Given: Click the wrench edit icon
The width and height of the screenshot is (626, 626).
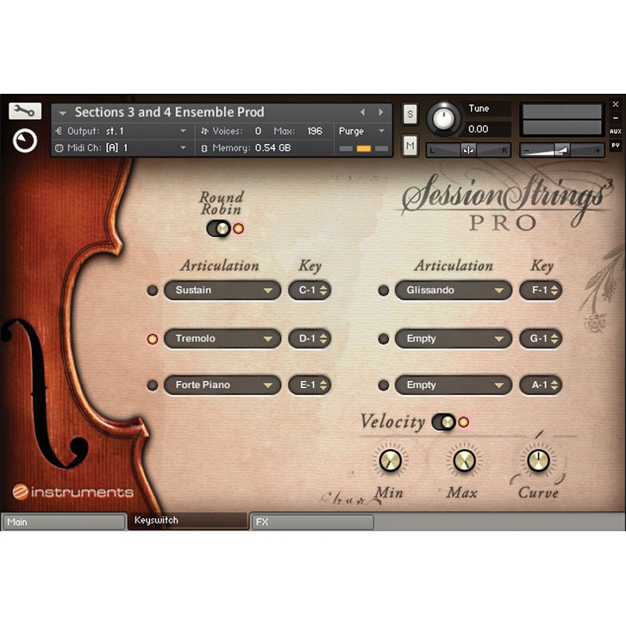Looking at the screenshot, I should tap(25, 111).
